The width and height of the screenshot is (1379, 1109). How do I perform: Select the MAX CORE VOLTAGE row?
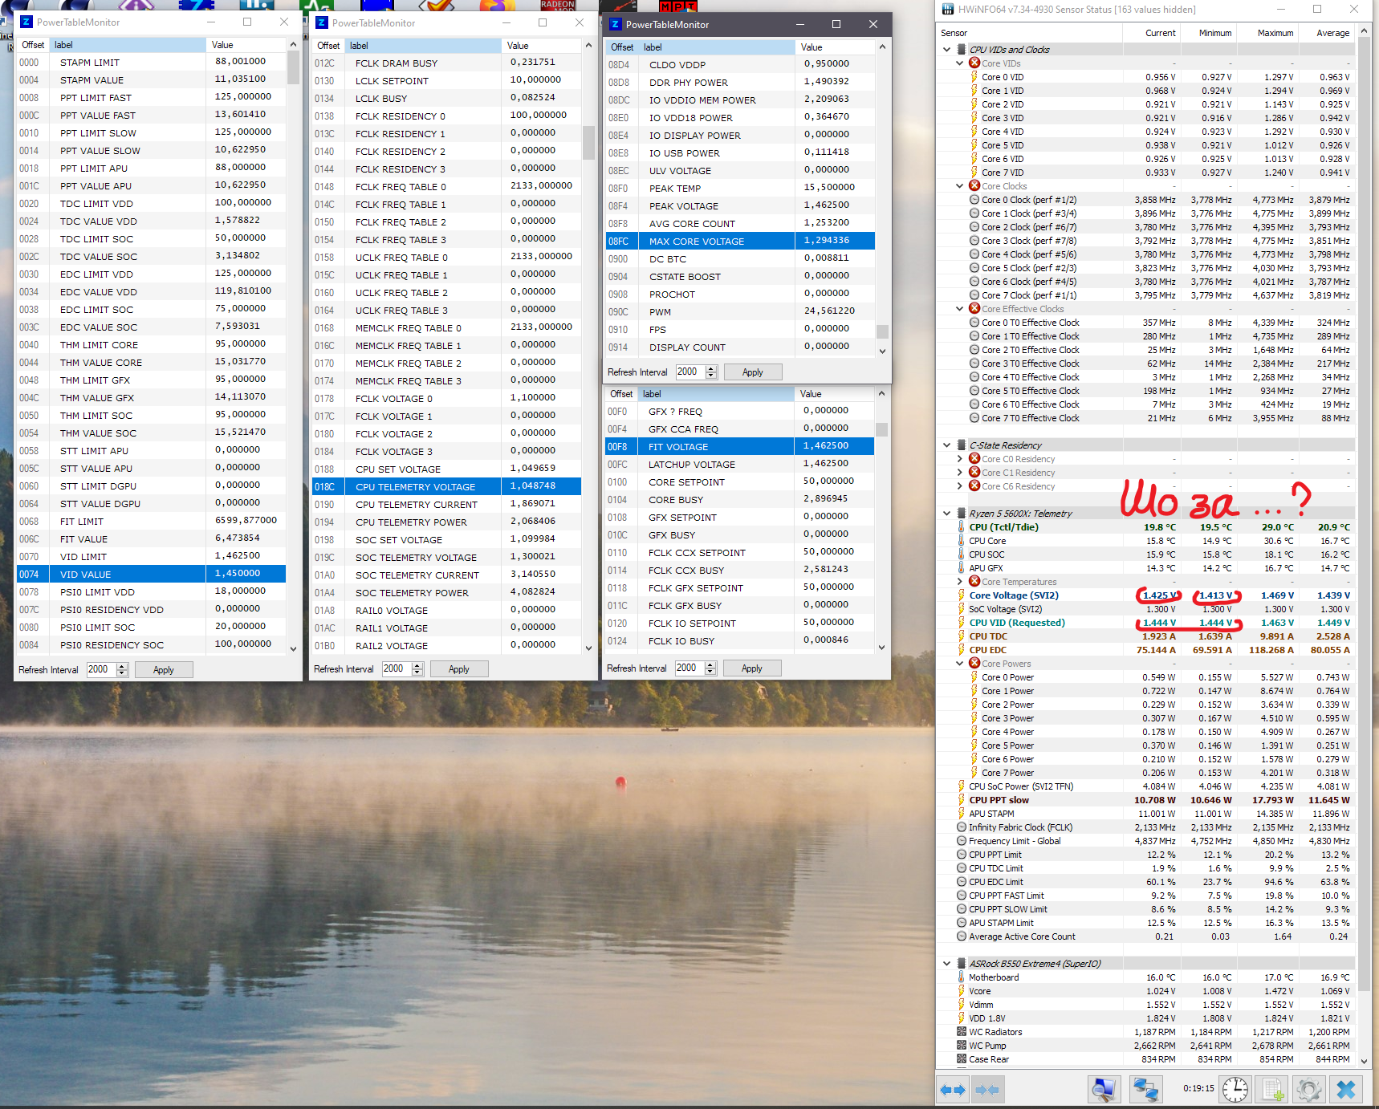[x=740, y=242]
